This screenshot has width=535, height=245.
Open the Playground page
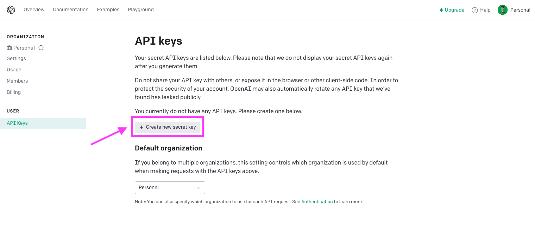coord(141,9)
